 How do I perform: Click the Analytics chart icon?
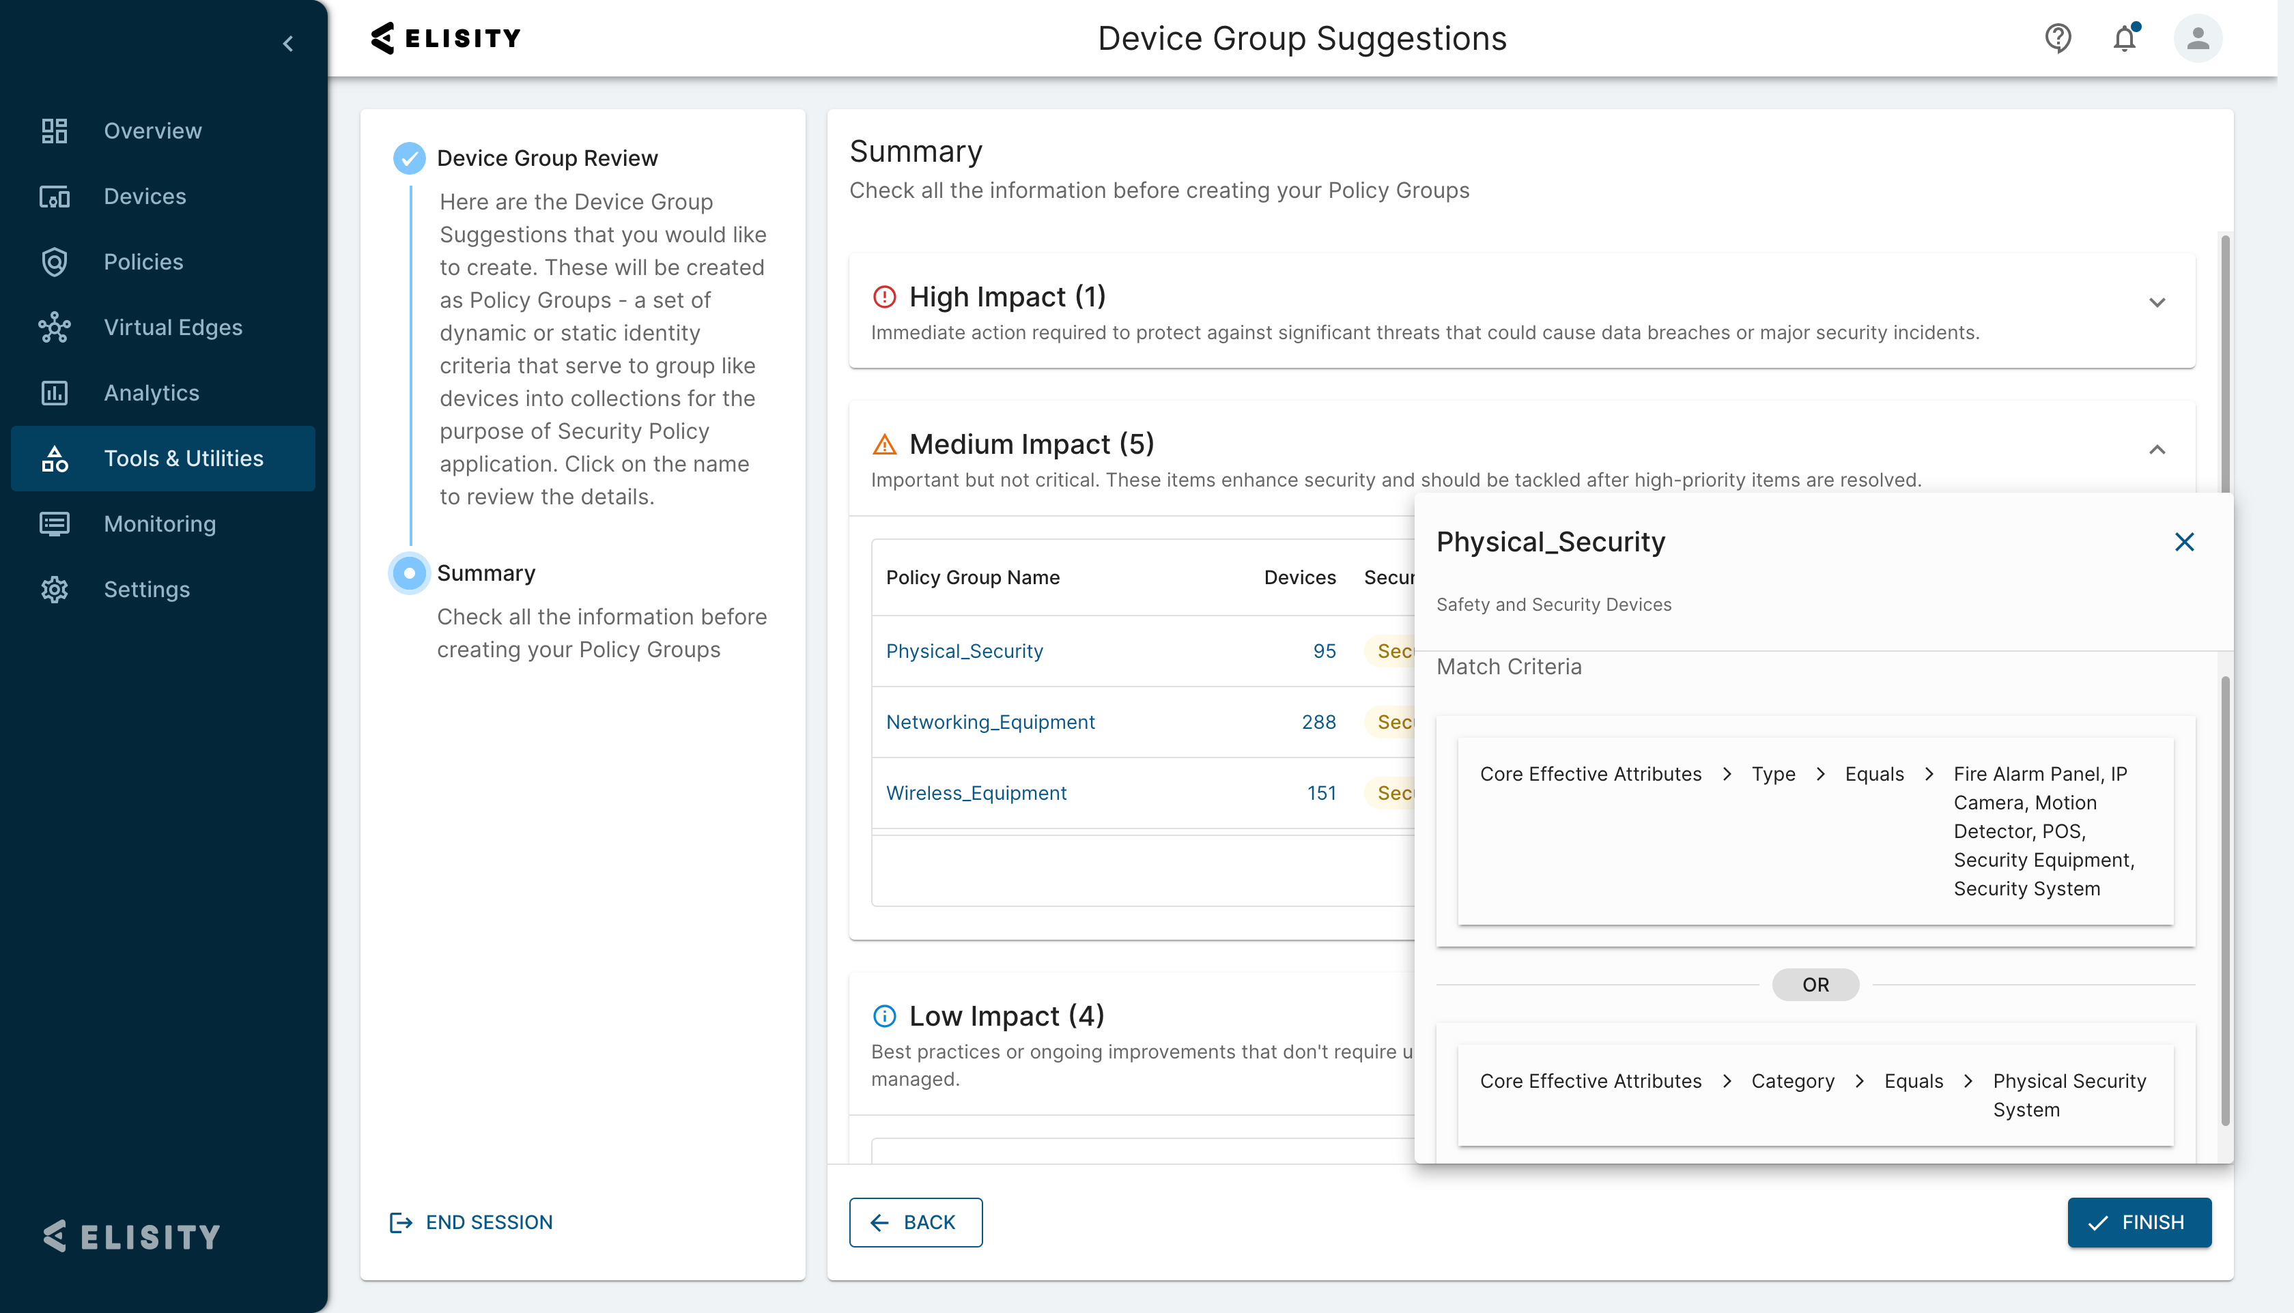click(x=54, y=393)
